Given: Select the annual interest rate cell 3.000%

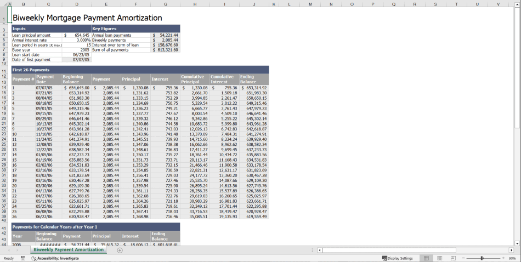Looking at the screenshot, I should 77,40.
